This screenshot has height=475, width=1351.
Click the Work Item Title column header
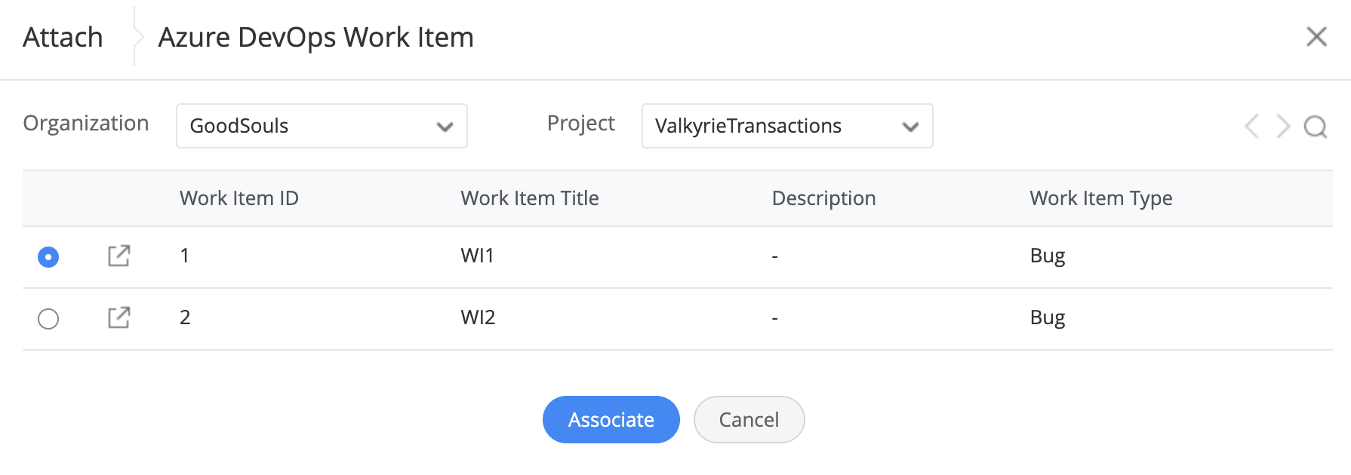(x=529, y=198)
